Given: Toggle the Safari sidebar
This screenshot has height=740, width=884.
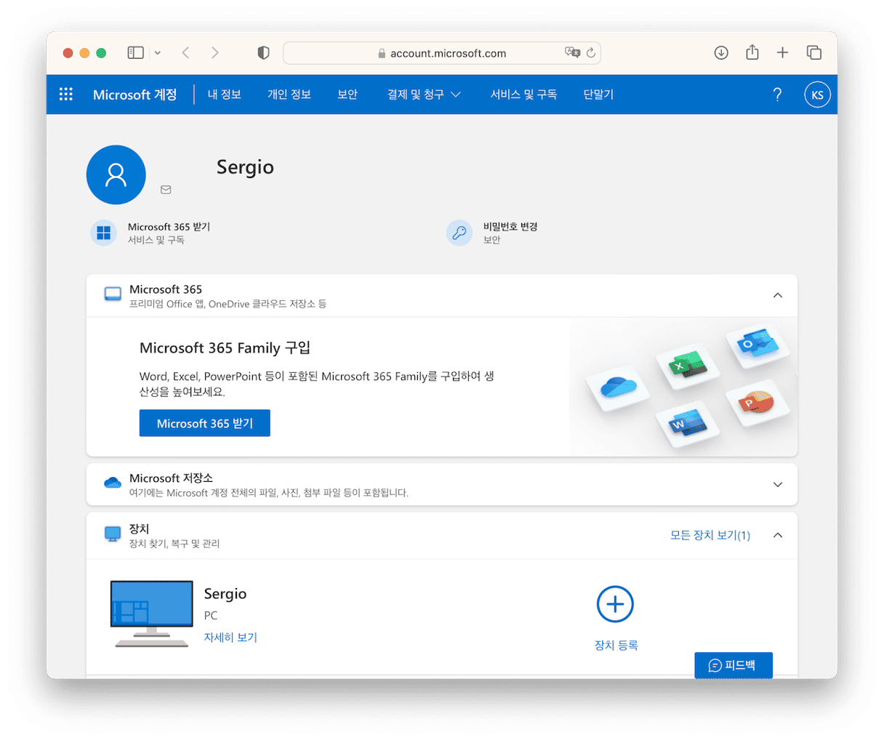Looking at the screenshot, I should (x=136, y=52).
